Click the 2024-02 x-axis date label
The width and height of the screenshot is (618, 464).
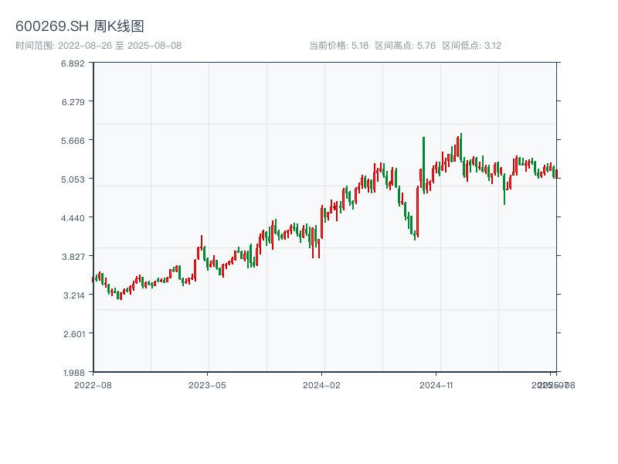322,384
